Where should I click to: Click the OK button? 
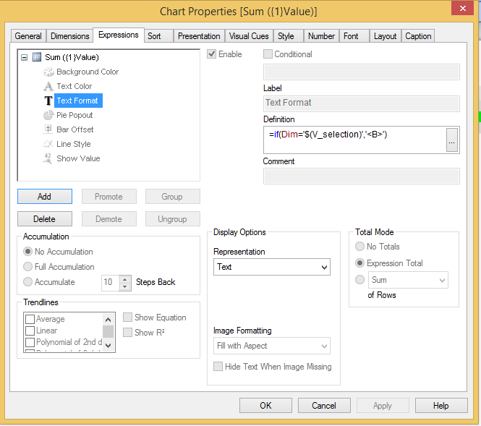[265, 406]
